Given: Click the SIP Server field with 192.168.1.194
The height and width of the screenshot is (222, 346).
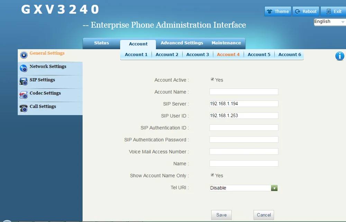Looking at the screenshot, I should click(x=244, y=104).
